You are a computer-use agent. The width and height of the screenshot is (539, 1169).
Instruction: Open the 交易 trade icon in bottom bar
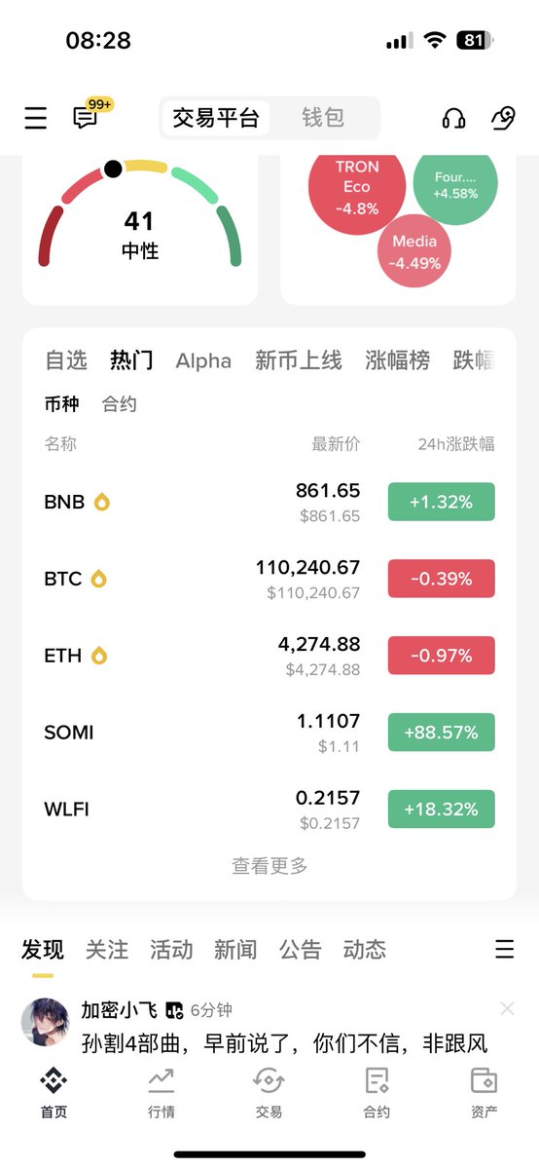click(269, 1091)
